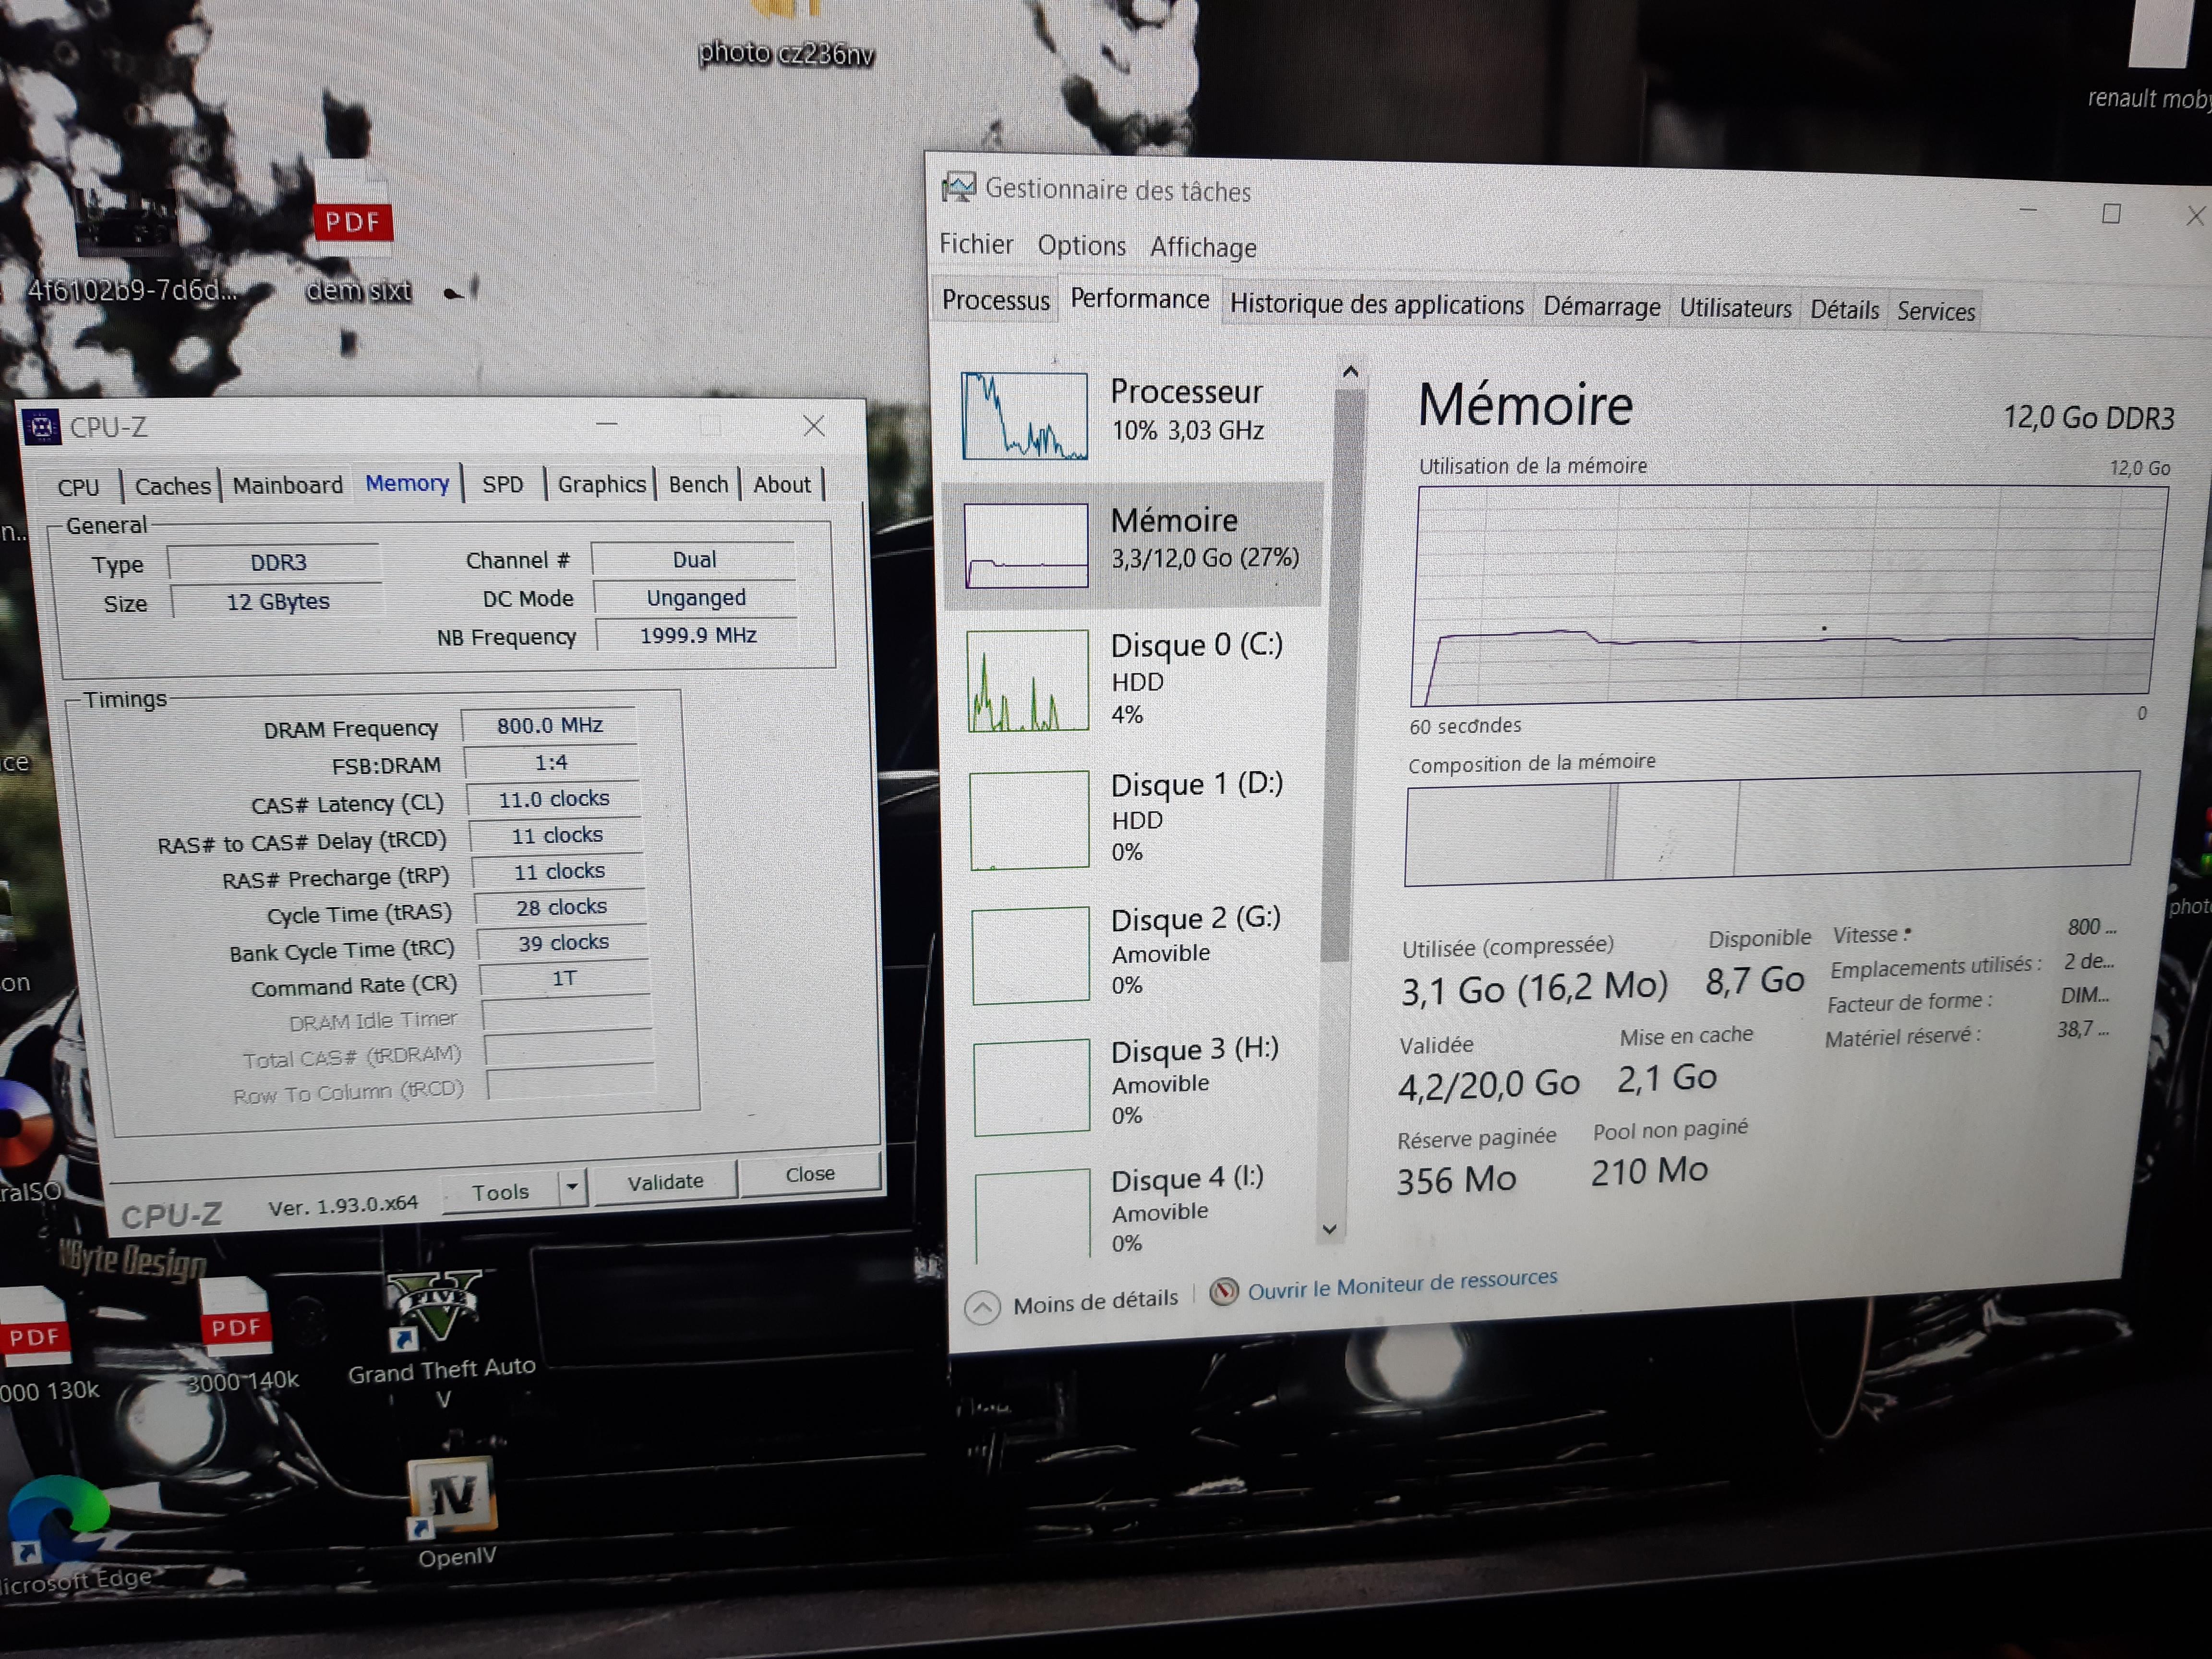Click the Validate button in CPU-Z
Screen dimensions: 2212x1659
coord(665,1182)
